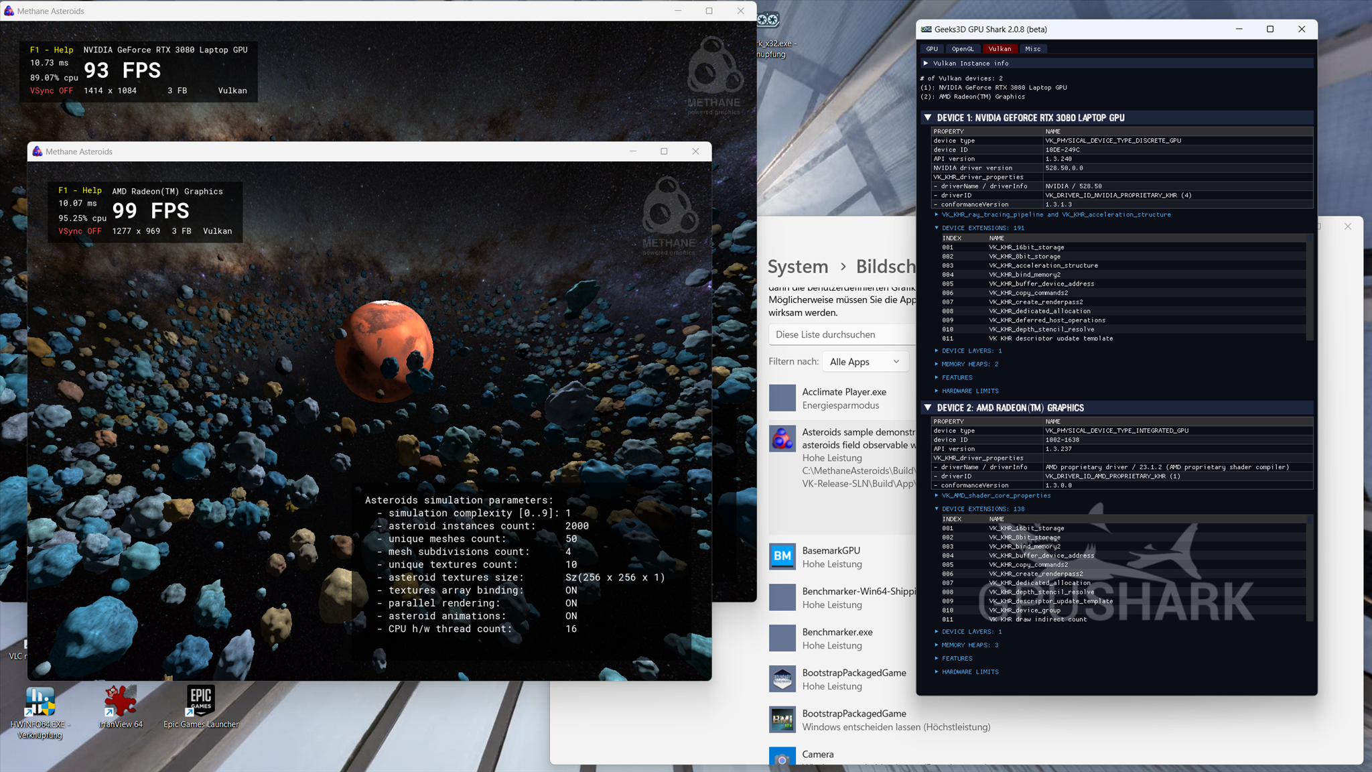Select the GPU tab in GPU Shark
Screen dimensions: 1372x772
coord(932,49)
